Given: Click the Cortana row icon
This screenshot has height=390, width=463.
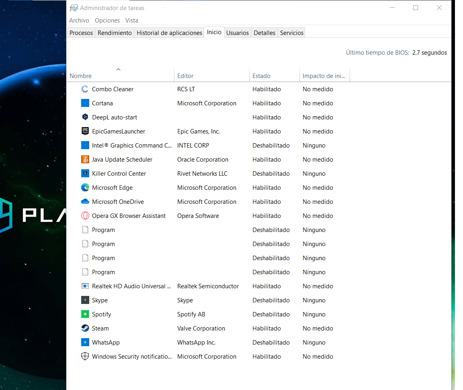Looking at the screenshot, I should 85,103.
